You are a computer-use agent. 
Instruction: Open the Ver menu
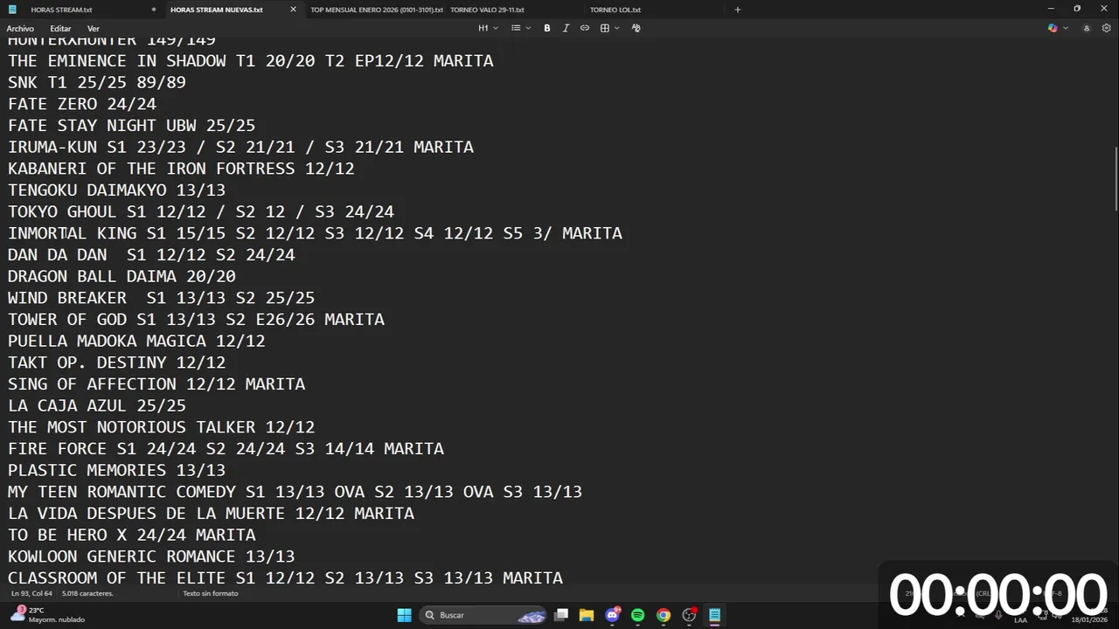[x=93, y=29]
